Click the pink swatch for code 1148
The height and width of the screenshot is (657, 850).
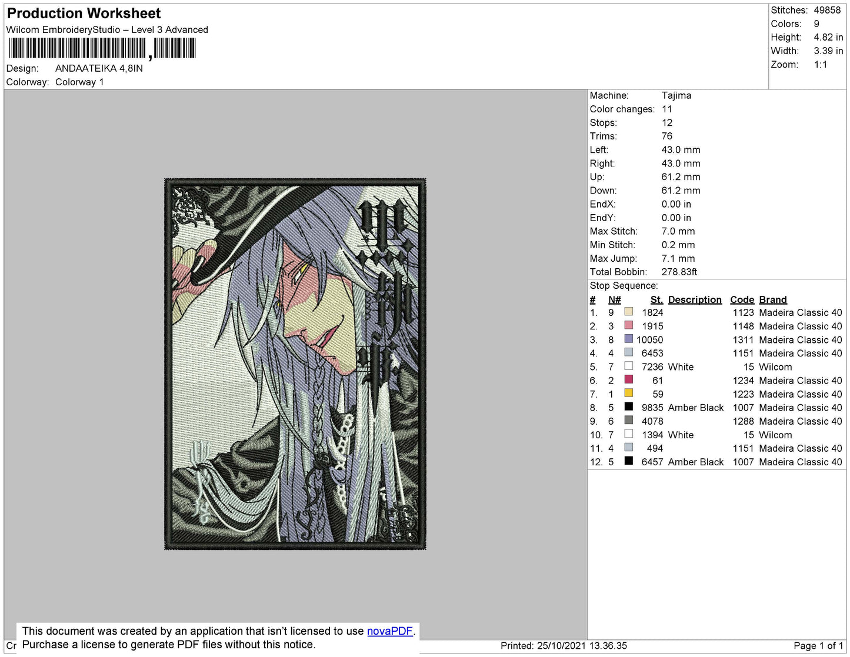click(629, 325)
